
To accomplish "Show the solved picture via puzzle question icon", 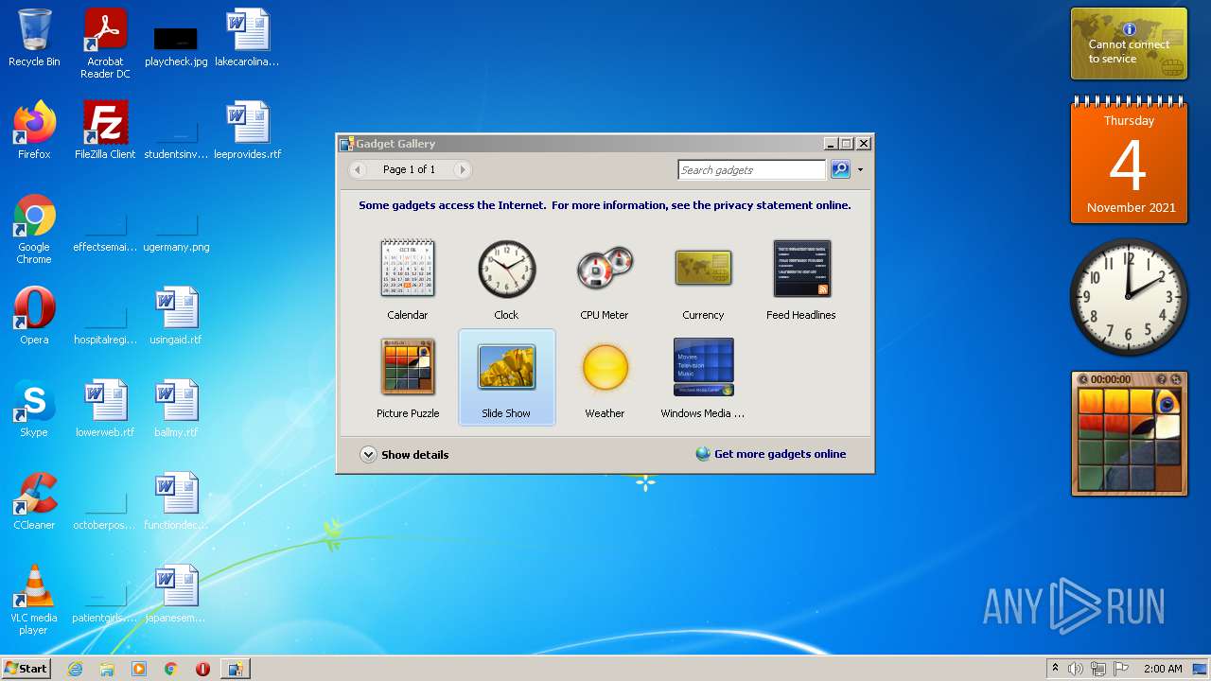I will pyautogui.click(x=1162, y=379).
